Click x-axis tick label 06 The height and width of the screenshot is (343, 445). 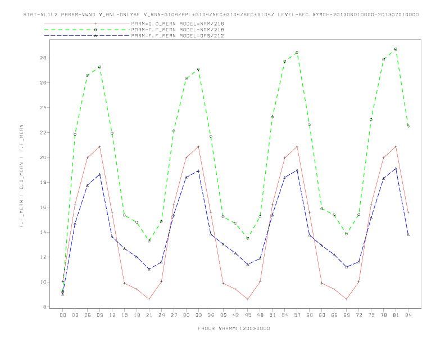(x=88, y=315)
